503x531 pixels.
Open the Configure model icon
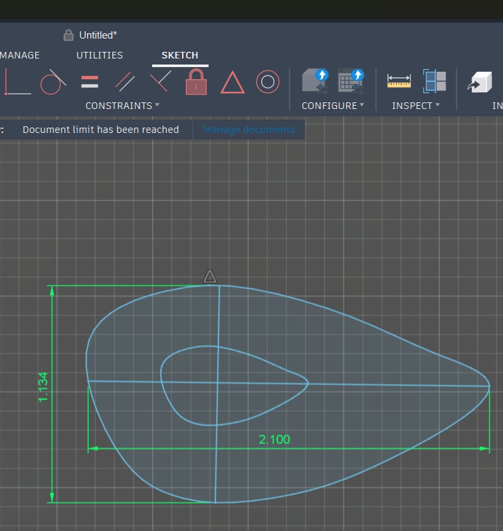pos(315,81)
